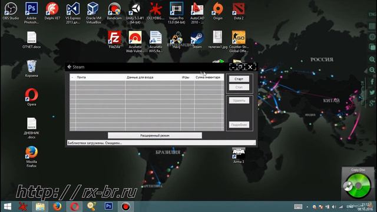
Task: Click the OLLYDBG desktop icon
Action: coord(156,11)
